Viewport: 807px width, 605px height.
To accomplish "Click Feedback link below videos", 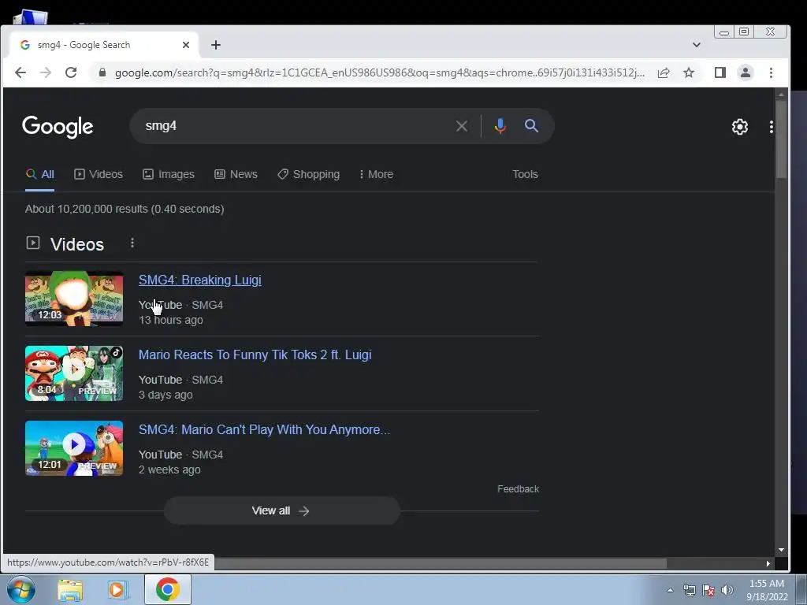I will click(x=518, y=488).
